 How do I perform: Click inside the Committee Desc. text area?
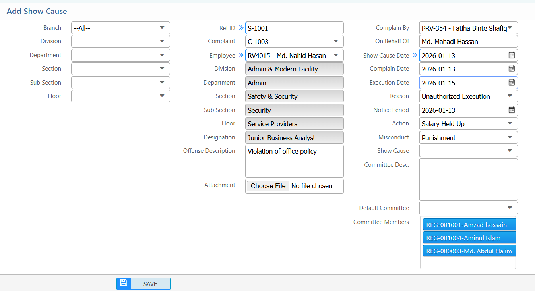[468, 179]
